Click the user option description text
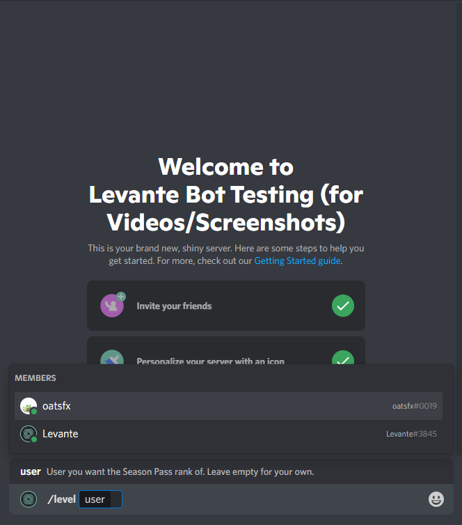Image resolution: width=462 pixels, height=525 pixels. point(180,472)
